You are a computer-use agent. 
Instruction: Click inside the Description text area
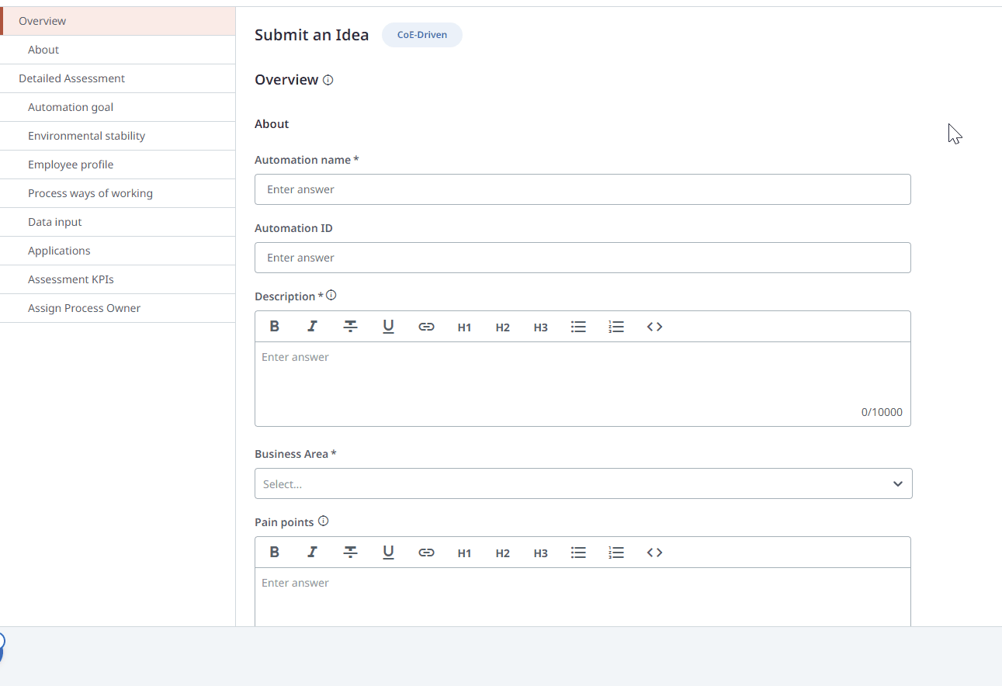(583, 384)
